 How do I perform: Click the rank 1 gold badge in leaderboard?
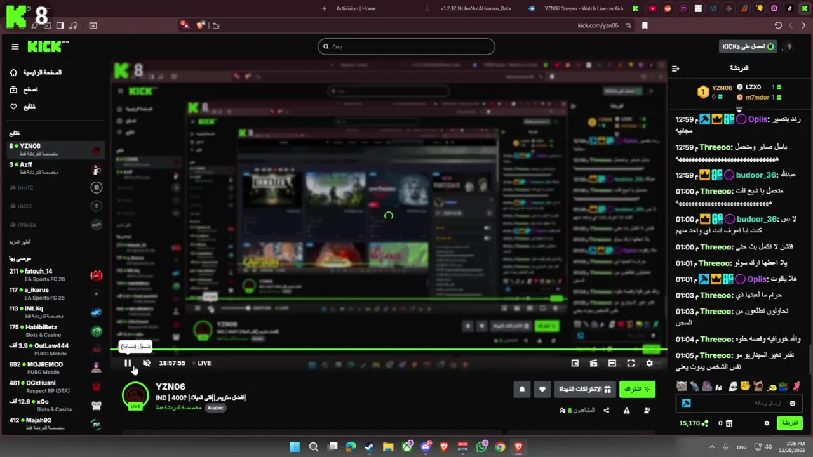(702, 93)
